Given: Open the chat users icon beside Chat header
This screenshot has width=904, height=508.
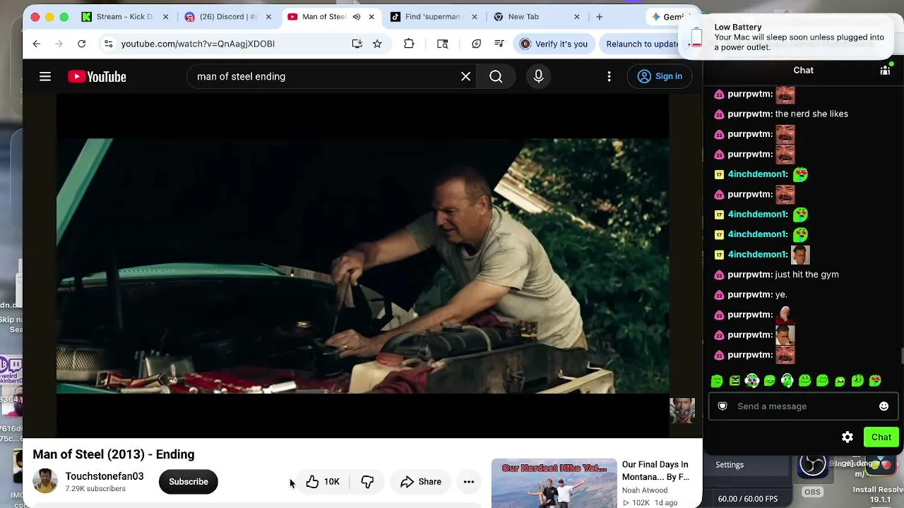Looking at the screenshot, I should point(885,70).
